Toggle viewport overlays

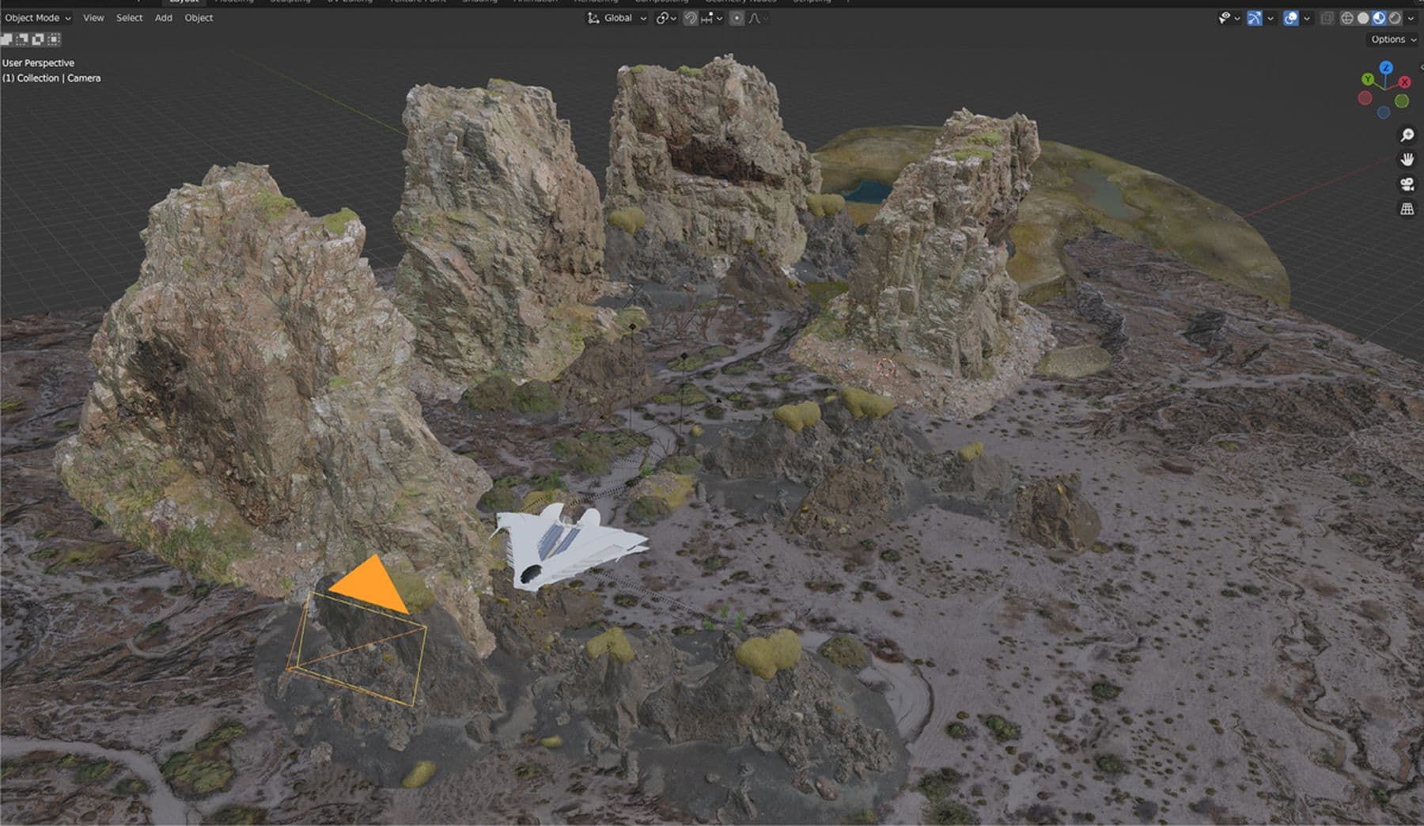tap(1290, 18)
